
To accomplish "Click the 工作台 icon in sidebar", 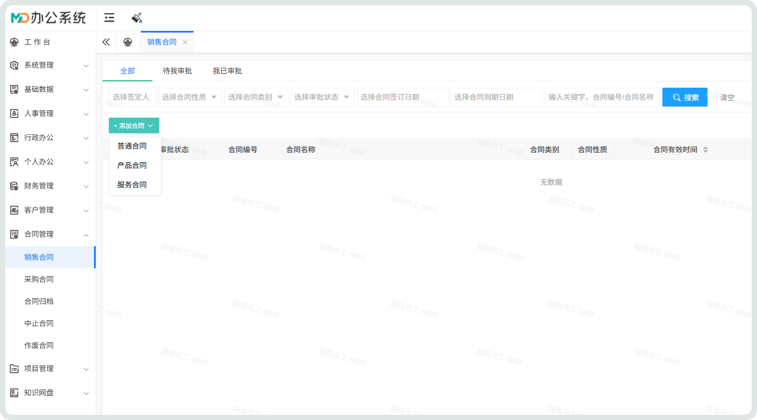I will point(14,42).
